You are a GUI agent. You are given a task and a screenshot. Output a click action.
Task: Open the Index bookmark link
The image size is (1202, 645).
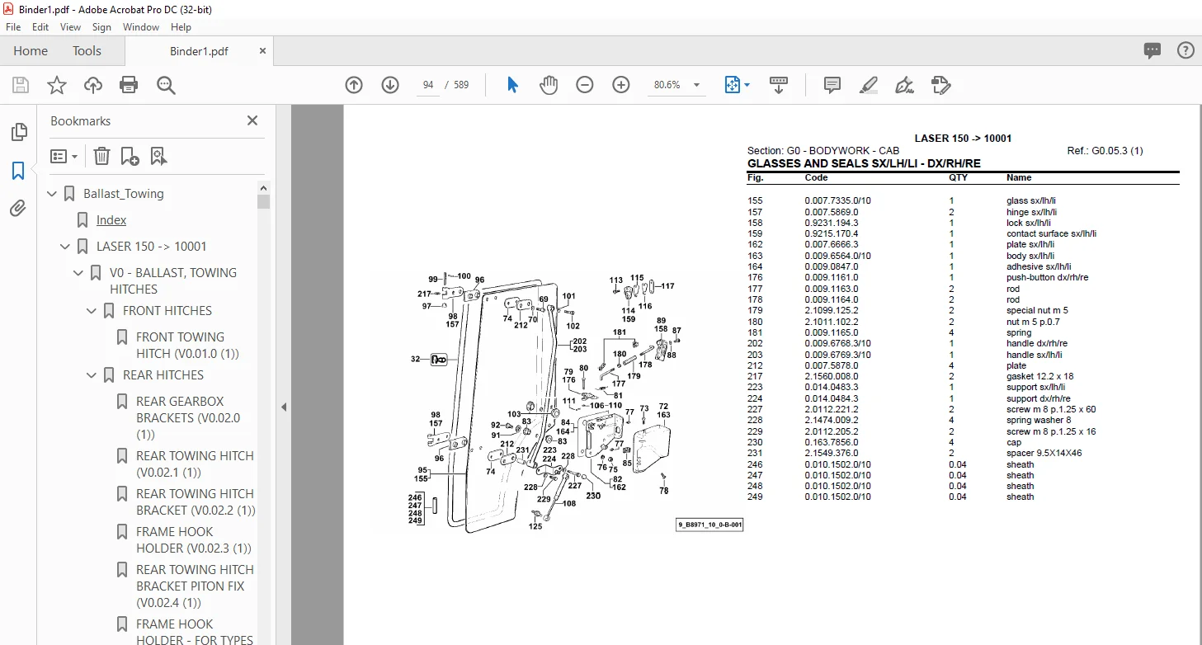111,220
